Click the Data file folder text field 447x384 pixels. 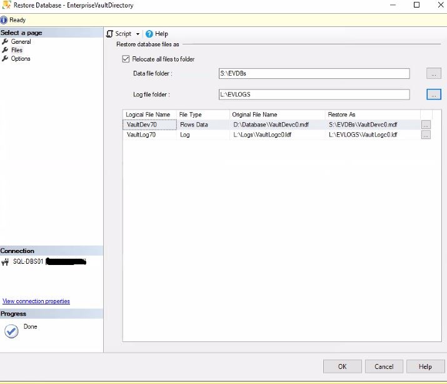click(x=314, y=74)
